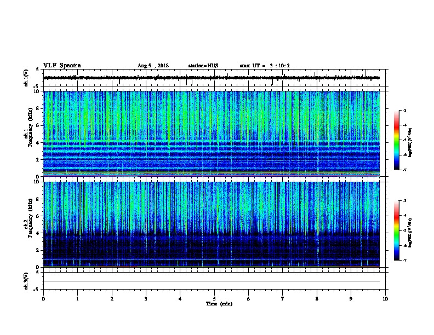
Task: Click the "-7" tick on ch.2 colorbar
Action: click(404, 260)
